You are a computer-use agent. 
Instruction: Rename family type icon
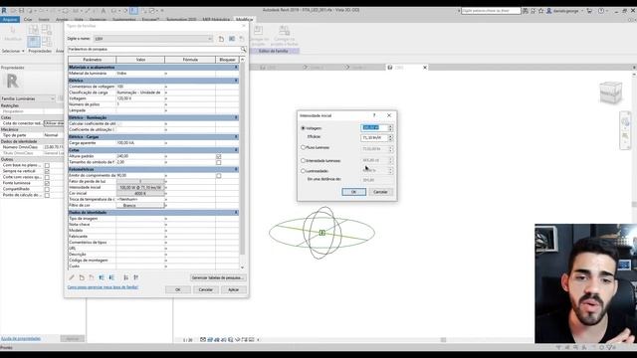tap(232, 39)
